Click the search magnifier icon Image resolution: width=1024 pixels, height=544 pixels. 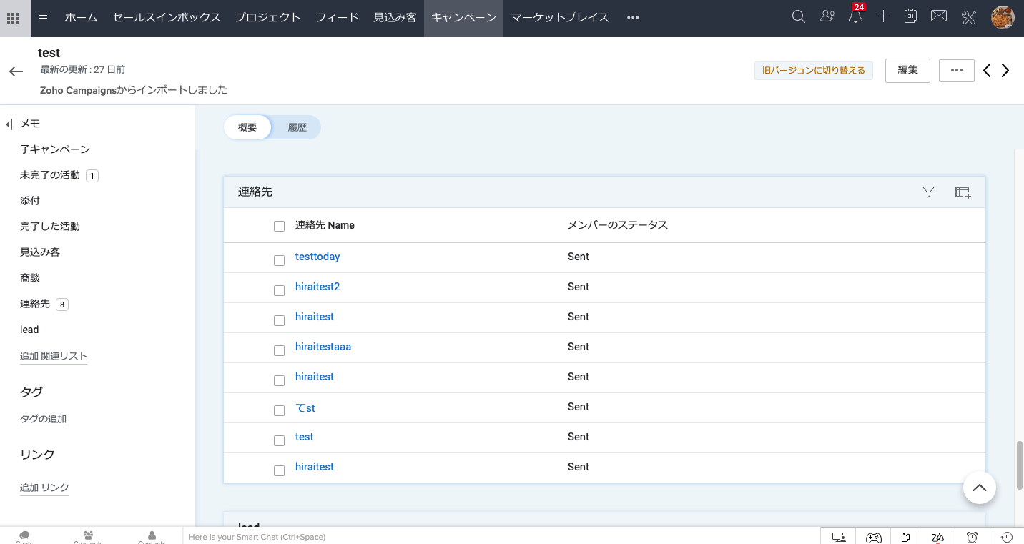799,17
